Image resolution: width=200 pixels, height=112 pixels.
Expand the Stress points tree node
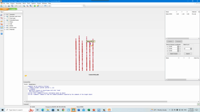point(5,28)
